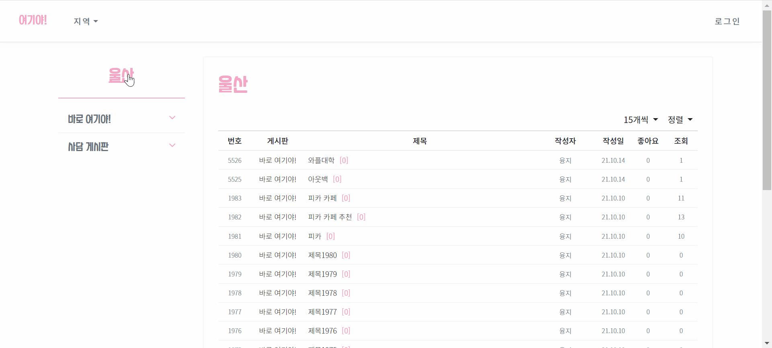Viewport: 772px width, 348px height.
Task: Open post titled 피카 카페 추천
Action: pos(330,217)
